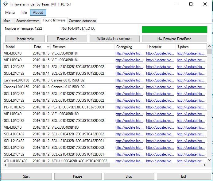Screen dimensions: 213x181
Task: Open Updatelist link for PE-TL10C675B530CUSTC675D001
Action: pos(160,107)
